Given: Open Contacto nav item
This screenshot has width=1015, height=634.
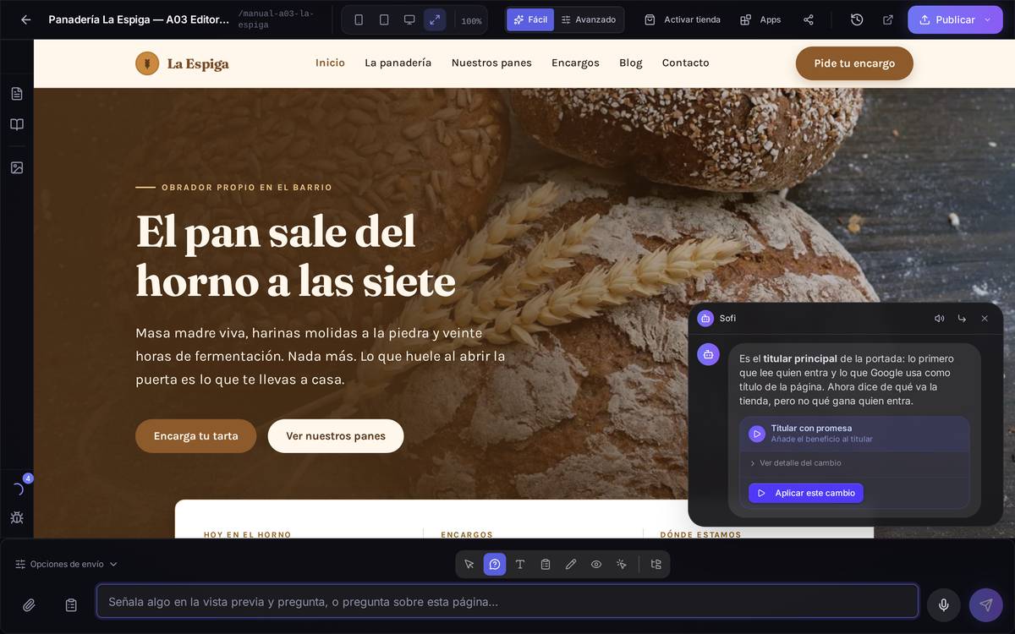Looking at the screenshot, I should pyautogui.click(x=686, y=63).
